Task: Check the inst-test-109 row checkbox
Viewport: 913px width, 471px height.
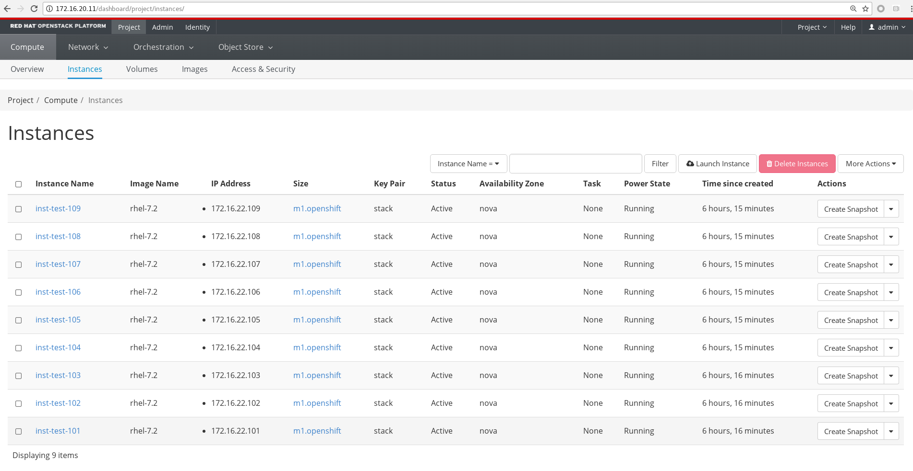Action: coord(18,209)
